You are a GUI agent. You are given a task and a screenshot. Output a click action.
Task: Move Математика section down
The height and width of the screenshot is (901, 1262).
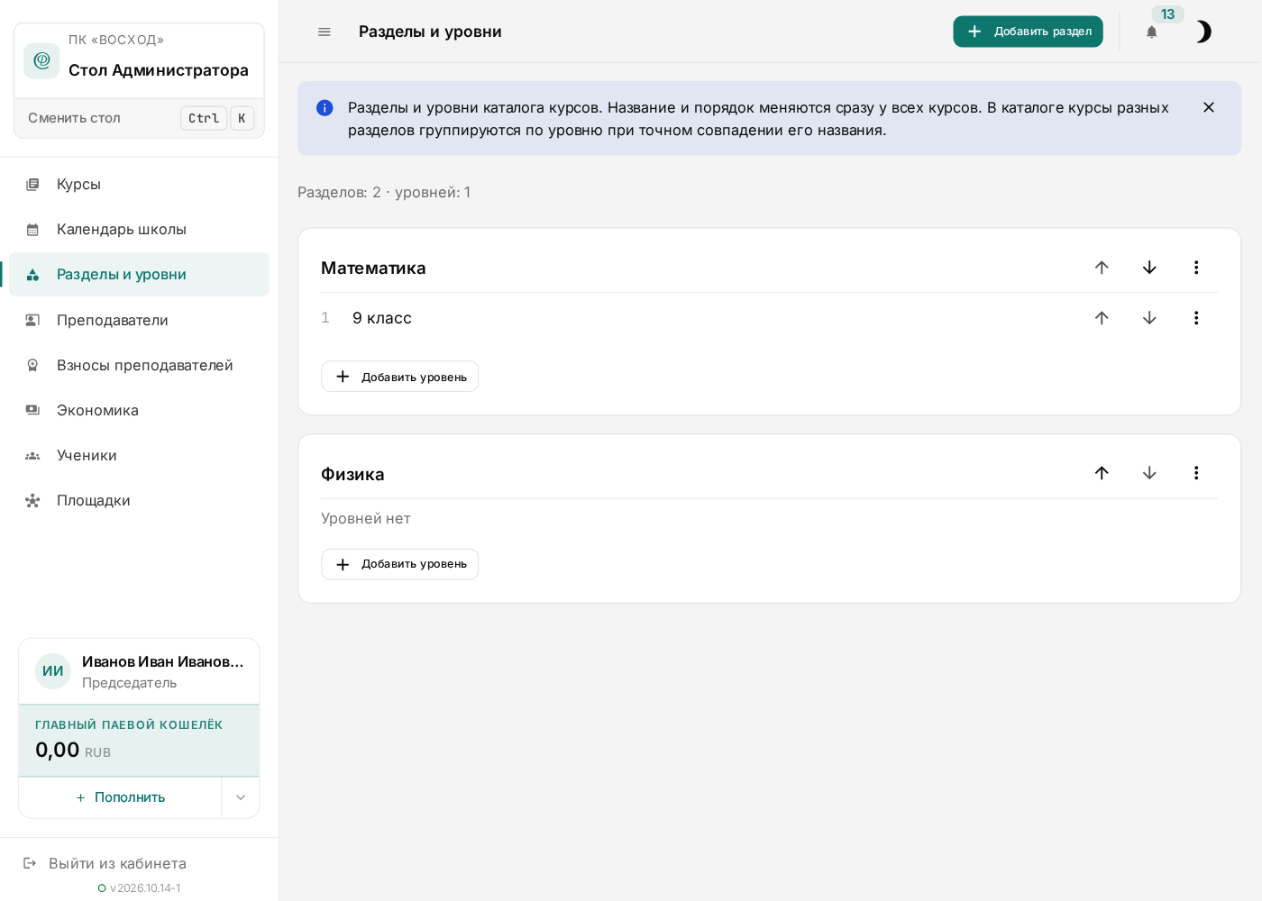[1149, 268]
